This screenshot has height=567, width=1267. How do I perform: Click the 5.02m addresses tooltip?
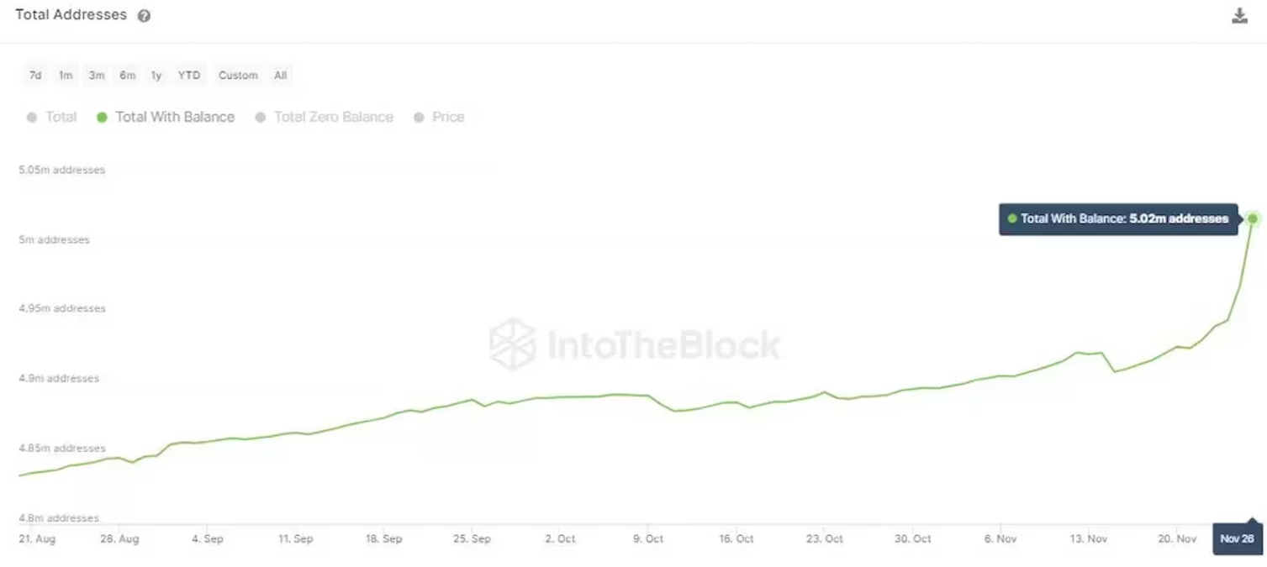[x=1118, y=218]
